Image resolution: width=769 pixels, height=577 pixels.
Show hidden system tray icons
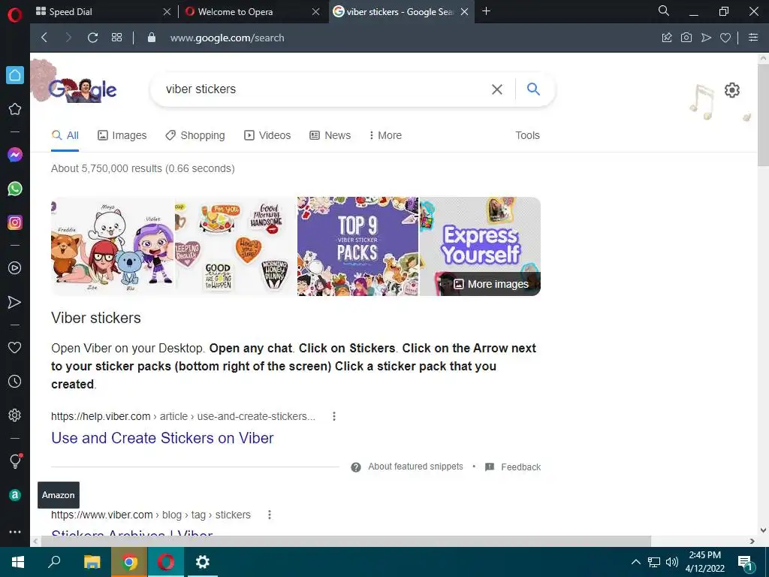[635, 562]
